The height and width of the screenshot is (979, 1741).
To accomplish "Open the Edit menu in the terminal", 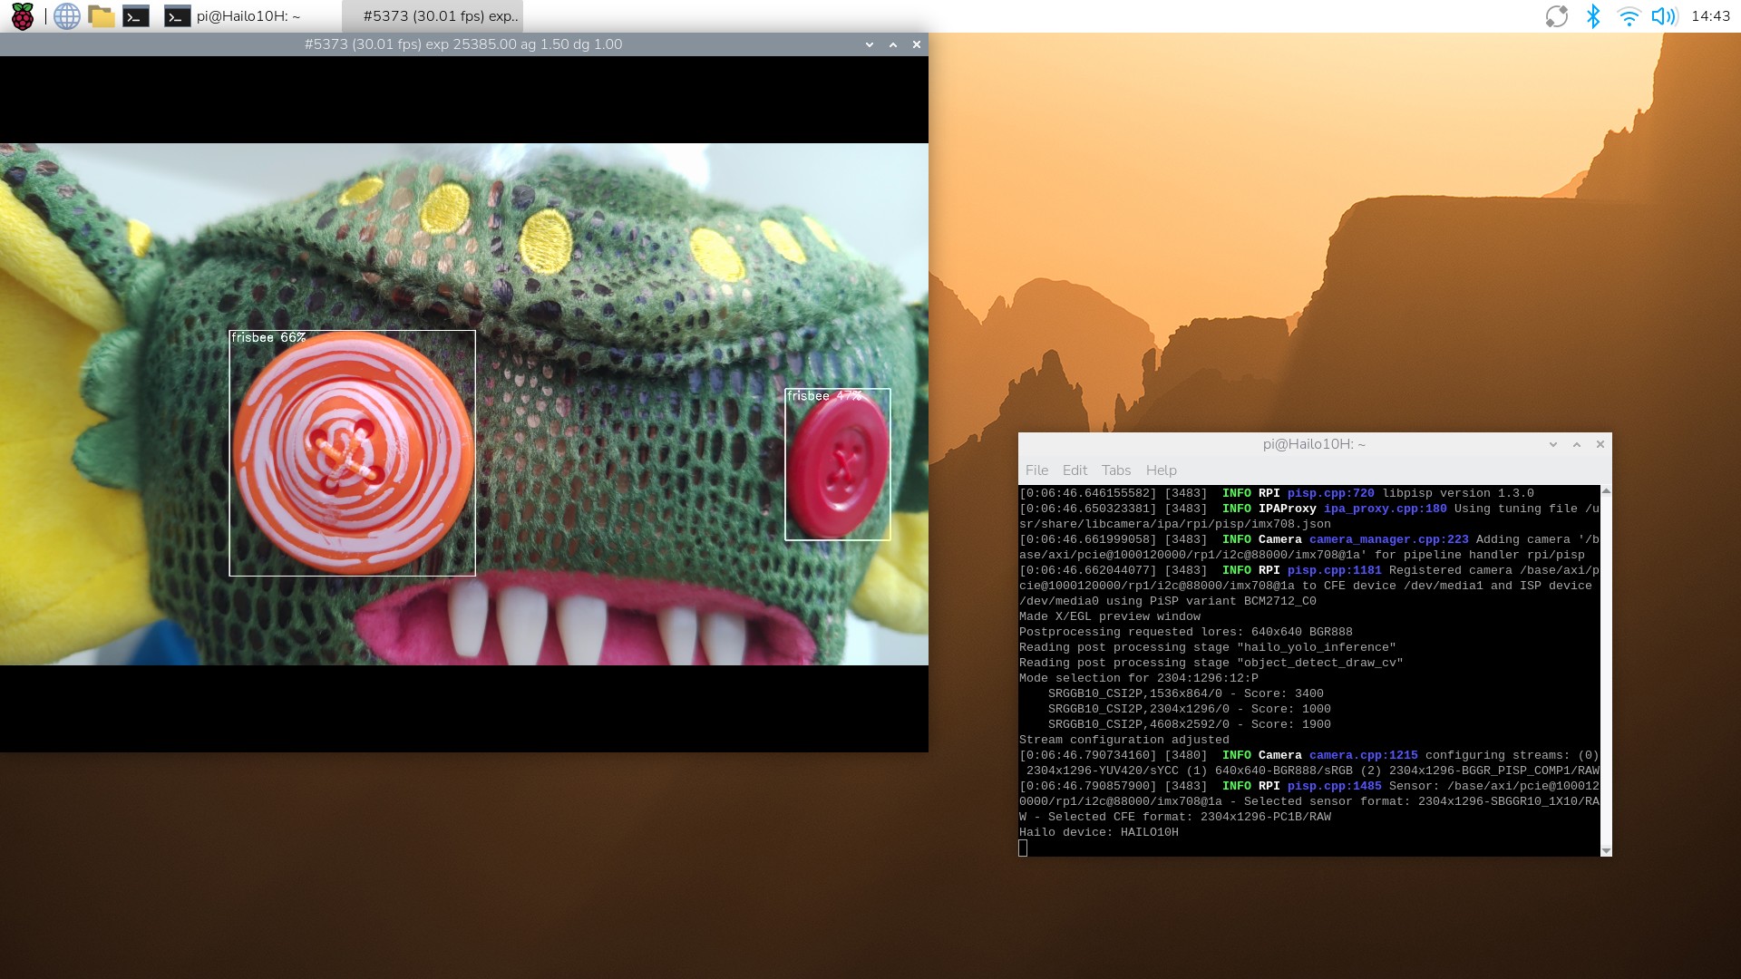I will 1075,470.
